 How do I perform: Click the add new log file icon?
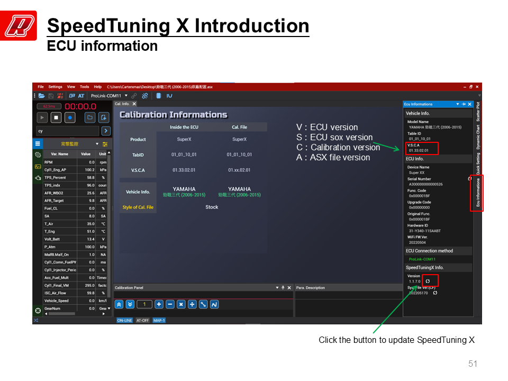(104, 117)
